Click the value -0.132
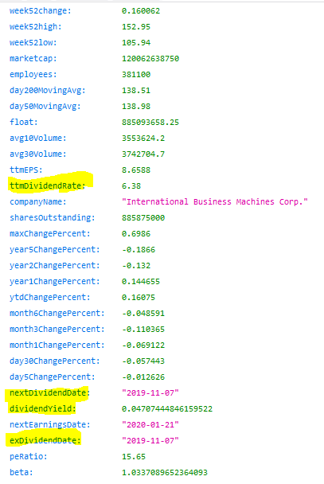This screenshot has width=324, height=484. pyautogui.click(x=136, y=265)
